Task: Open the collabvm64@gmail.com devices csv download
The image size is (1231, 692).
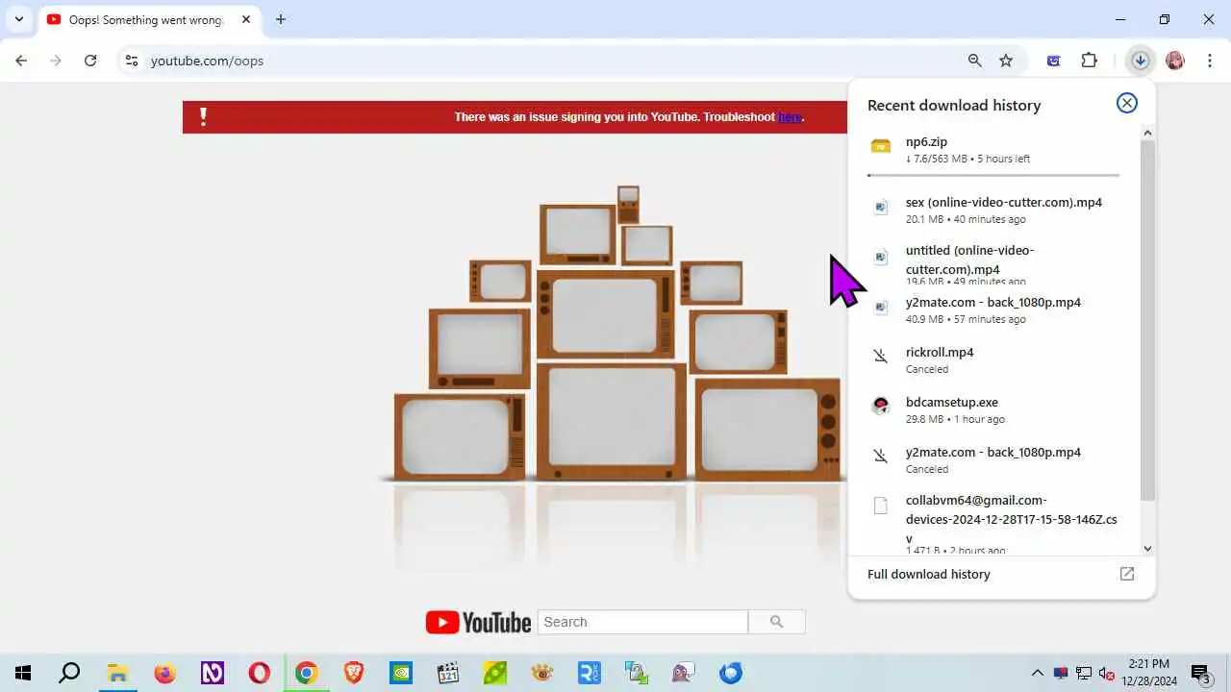Action: tap(993, 523)
